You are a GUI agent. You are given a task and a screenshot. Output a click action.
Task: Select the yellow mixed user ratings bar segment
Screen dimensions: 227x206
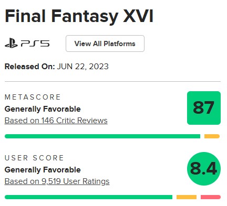click(187, 197)
